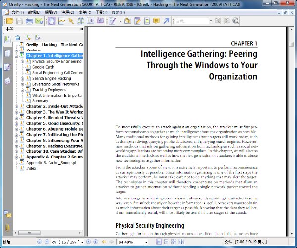The width and height of the screenshot is (297, 248).
Task: Open the Pages thumbnail side tab
Action: (x=7, y=53)
